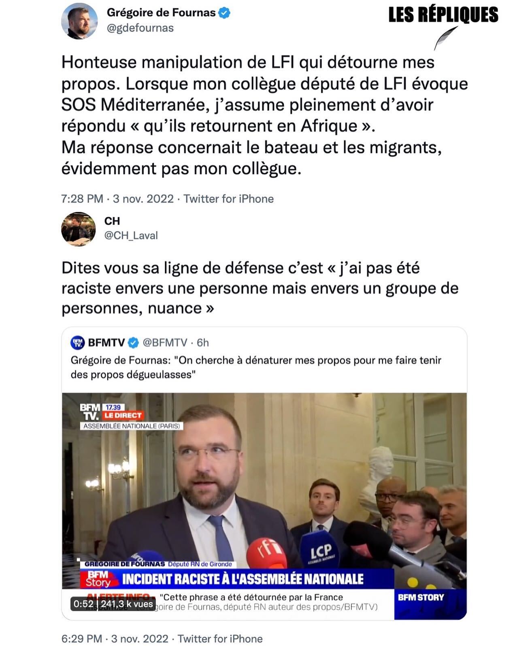Open the 6h timestamp on quoted tweet

(x=203, y=343)
